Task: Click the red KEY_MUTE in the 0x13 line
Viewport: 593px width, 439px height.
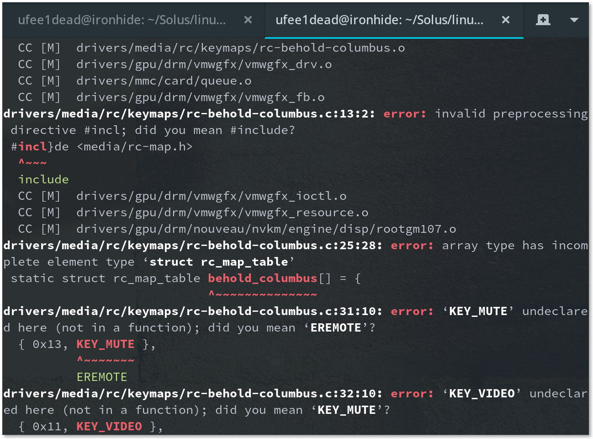Action: pyautogui.click(x=106, y=344)
